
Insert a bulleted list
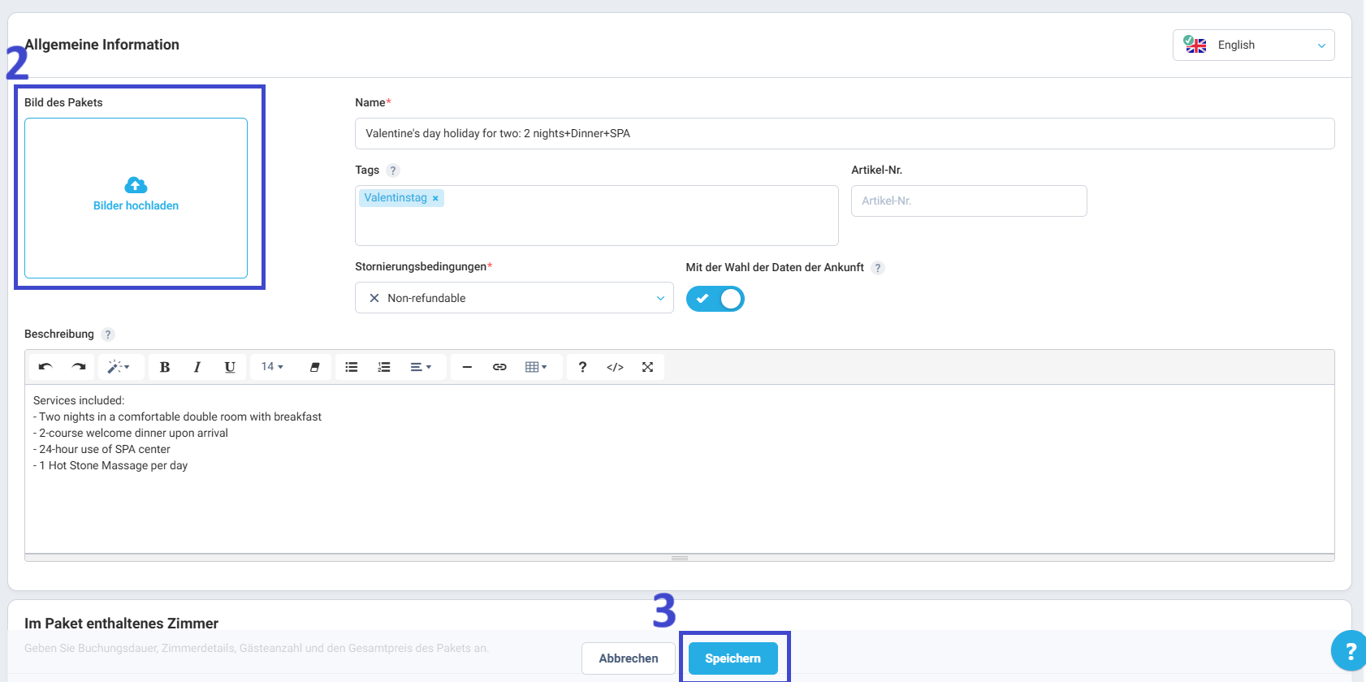point(352,367)
